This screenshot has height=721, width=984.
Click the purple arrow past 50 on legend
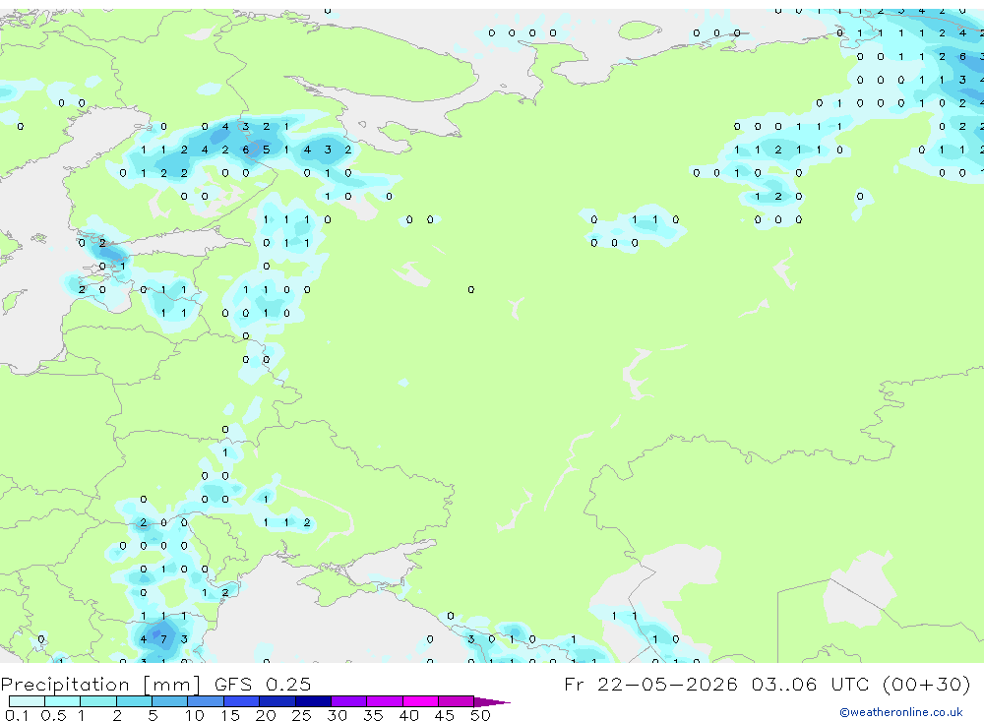pyautogui.click(x=492, y=701)
